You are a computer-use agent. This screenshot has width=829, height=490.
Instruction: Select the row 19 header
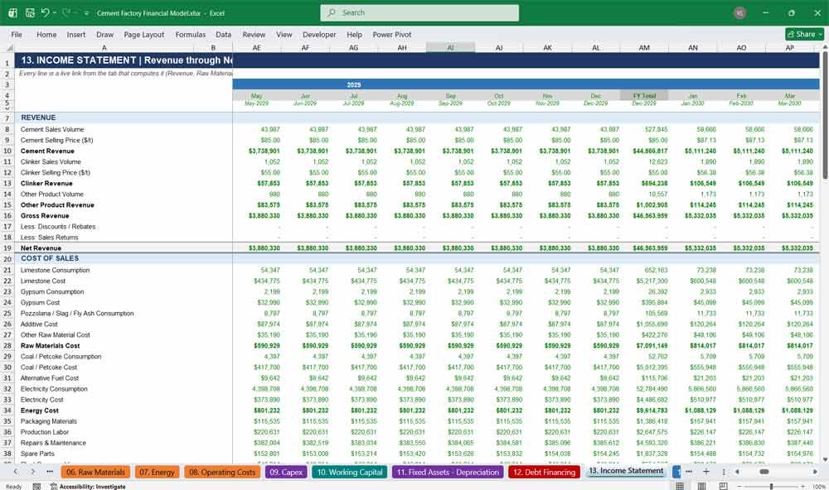click(x=7, y=248)
